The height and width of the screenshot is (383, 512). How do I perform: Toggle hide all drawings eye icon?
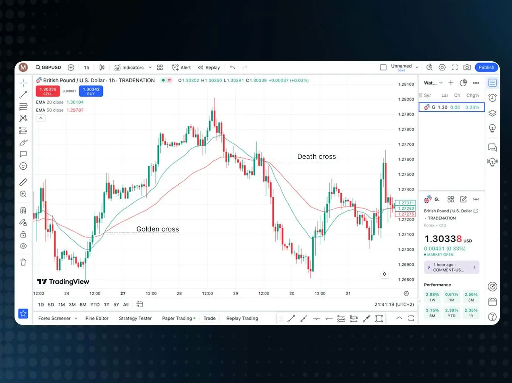(23, 246)
